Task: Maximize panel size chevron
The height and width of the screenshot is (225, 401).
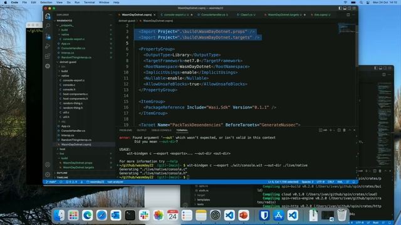Action: click(350, 130)
